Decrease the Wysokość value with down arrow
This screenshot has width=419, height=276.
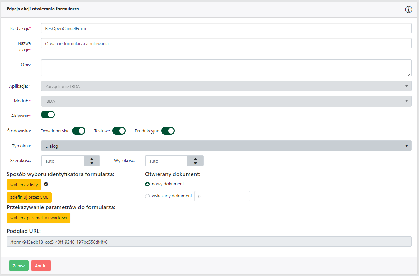[195, 164]
